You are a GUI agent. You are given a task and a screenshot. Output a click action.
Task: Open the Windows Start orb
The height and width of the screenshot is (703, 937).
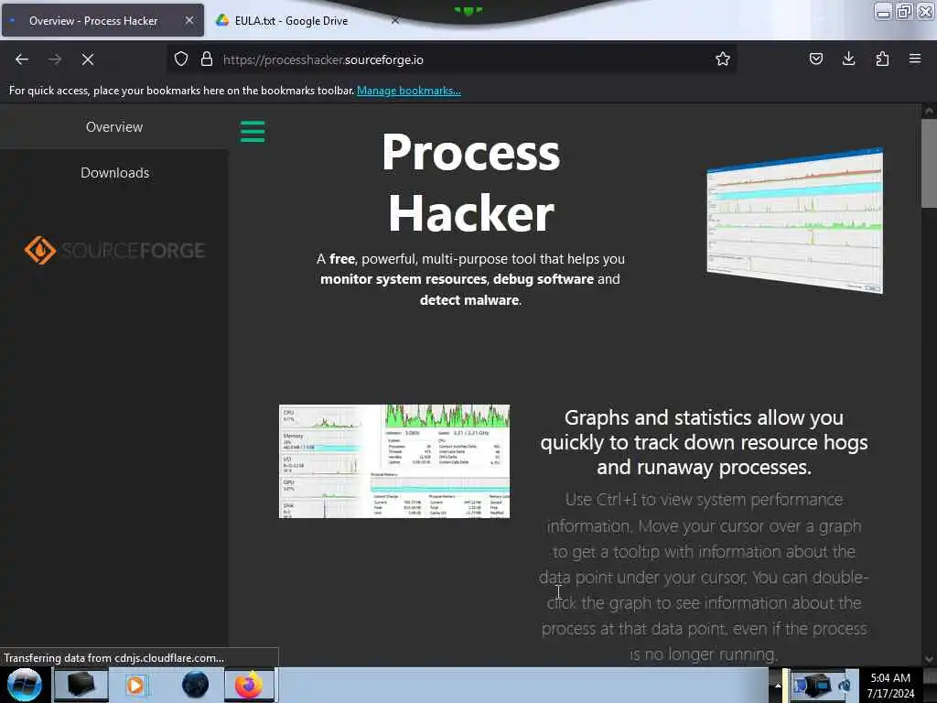24,685
